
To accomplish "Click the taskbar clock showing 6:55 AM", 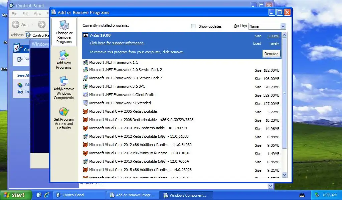I will (330, 195).
